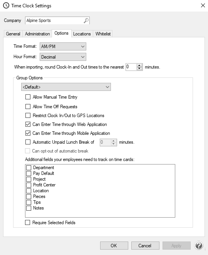Tick the Pieces field checkbox
This screenshot has height=255, width=208.
click(x=29, y=196)
